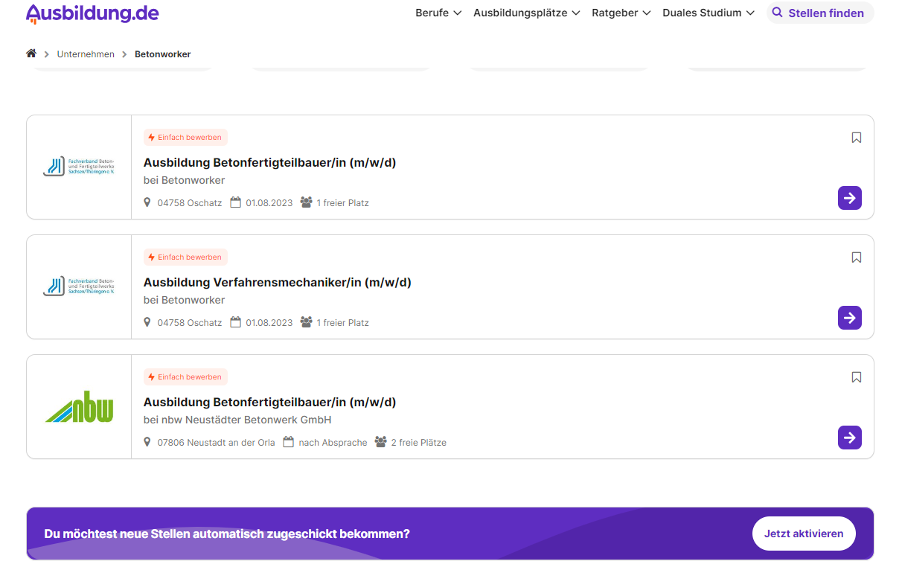
Task: Open the Ratgeber dropdown menu
Action: pos(621,13)
